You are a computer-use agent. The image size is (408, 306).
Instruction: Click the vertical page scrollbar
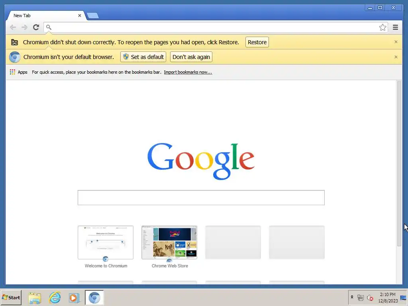399,163
